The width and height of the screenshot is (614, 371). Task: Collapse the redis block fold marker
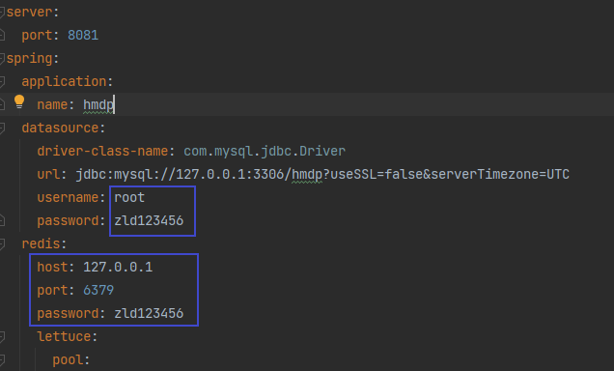pos(2,243)
